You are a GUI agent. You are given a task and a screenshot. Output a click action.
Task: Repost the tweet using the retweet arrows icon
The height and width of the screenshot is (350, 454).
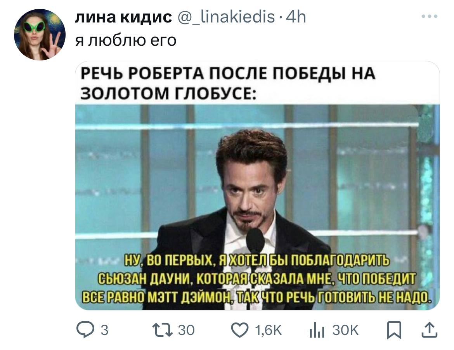tap(163, 330)
